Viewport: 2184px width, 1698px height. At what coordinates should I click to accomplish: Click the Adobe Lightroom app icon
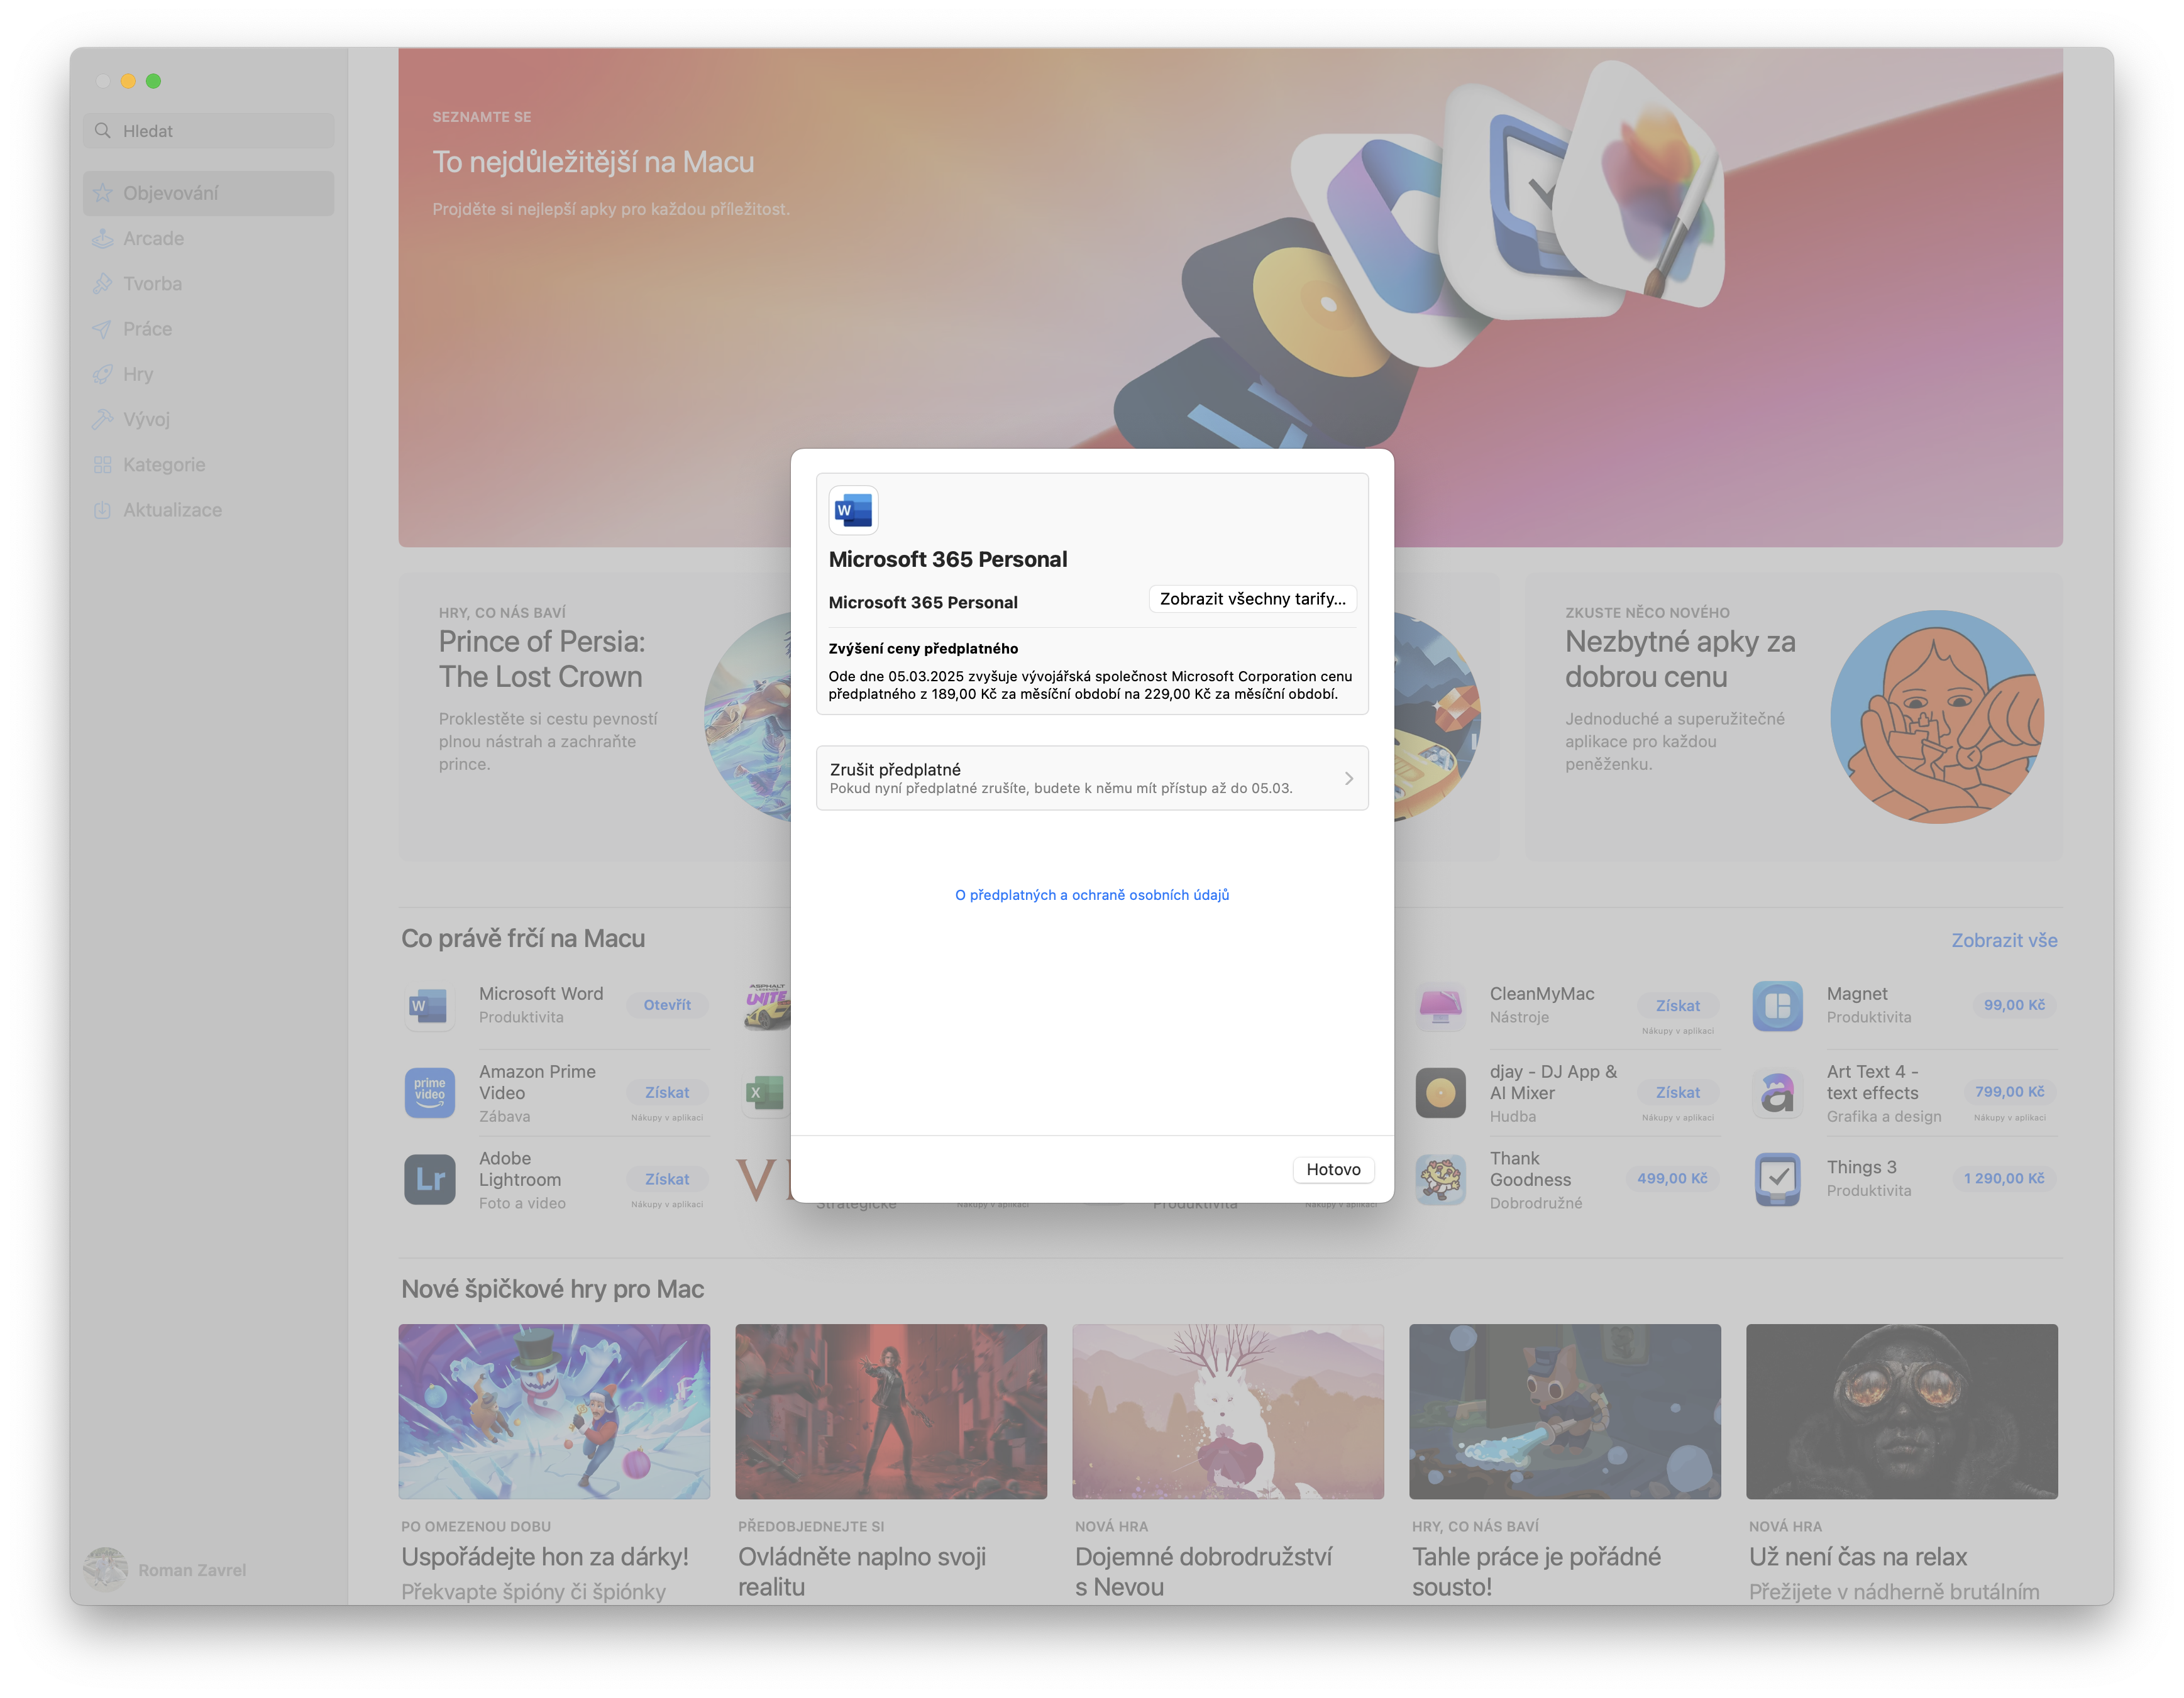(x=430, y=1180)
